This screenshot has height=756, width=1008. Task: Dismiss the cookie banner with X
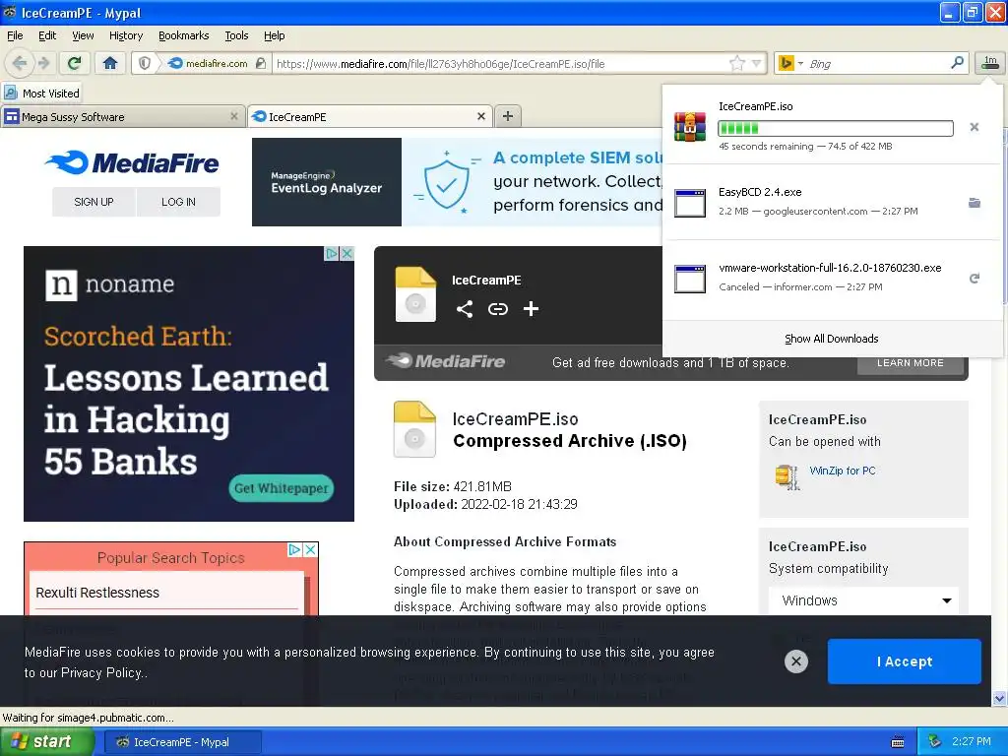pos(795,661)
